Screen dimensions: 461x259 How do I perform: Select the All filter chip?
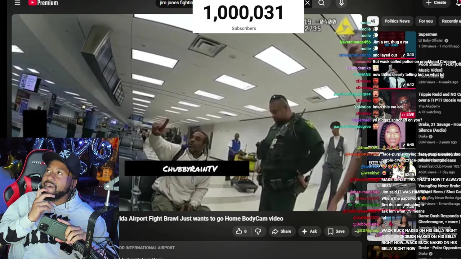point(373,21)
